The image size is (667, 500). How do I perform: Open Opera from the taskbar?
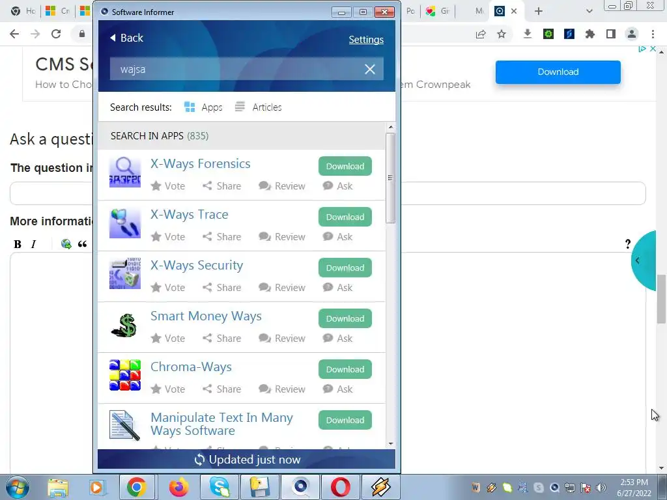point(341,487)
